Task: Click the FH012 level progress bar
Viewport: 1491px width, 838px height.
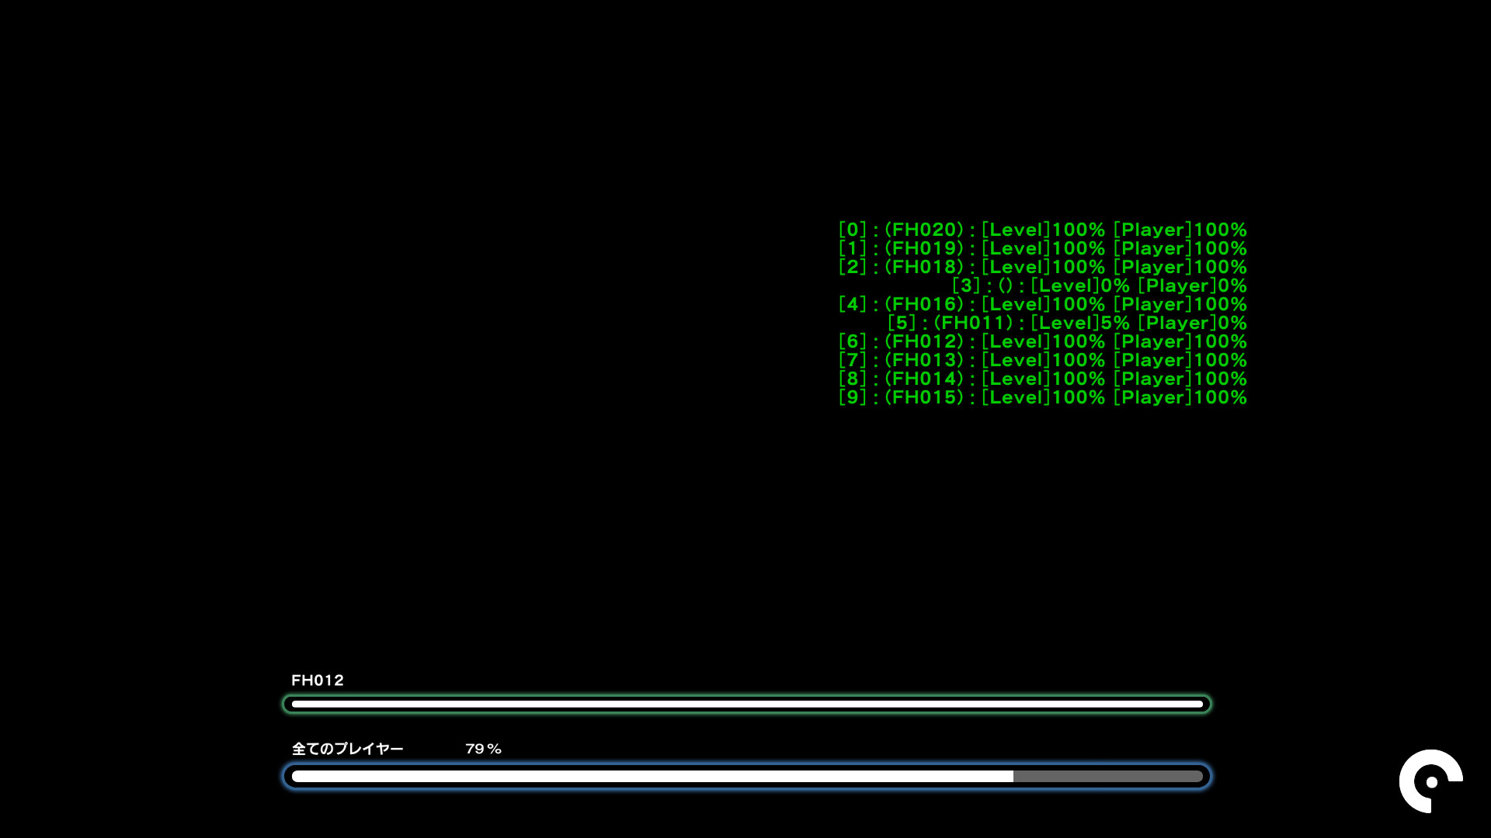Action: click(x=746, y=704)
